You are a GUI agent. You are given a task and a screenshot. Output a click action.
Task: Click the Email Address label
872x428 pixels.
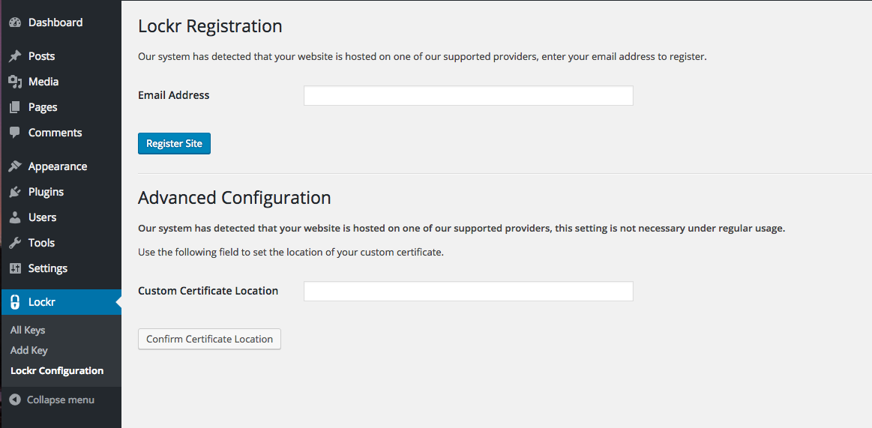[x=173, y=95]
